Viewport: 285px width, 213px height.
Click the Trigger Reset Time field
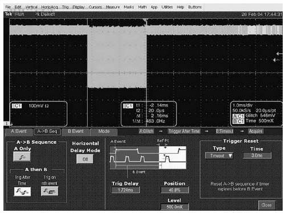point(257,155)
